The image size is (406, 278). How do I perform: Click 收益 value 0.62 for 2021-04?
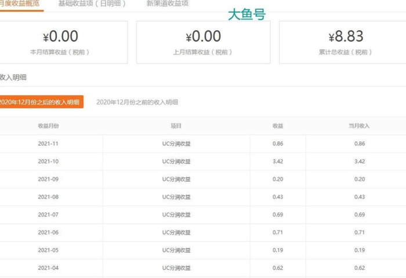(x=278, y=268)
